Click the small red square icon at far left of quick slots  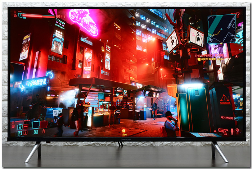13,127
